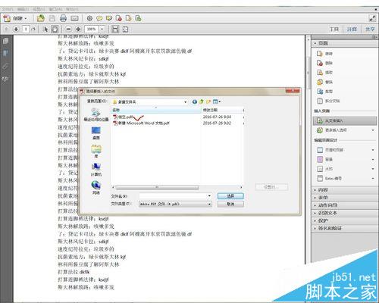Viewport: 379px width, 303px height.
Task: Select the arrow selection tool
Action: click(45, 29)
